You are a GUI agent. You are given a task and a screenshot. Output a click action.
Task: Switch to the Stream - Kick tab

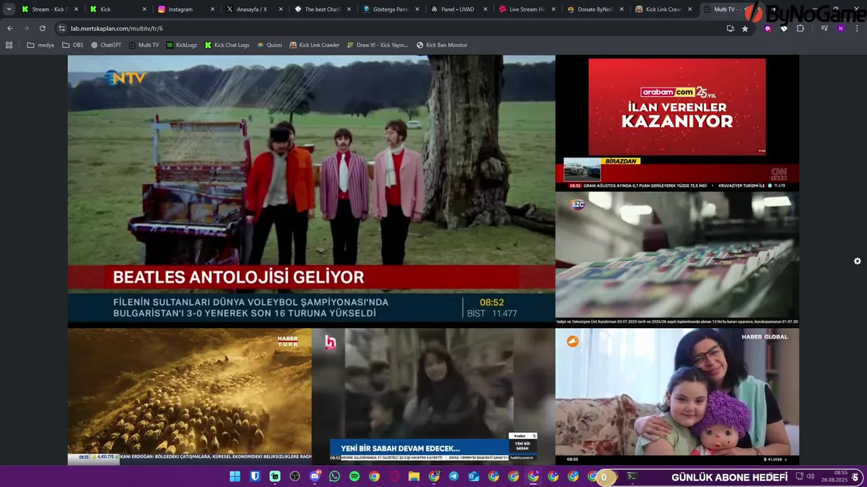pyautogui.click(x=50, y=9)
